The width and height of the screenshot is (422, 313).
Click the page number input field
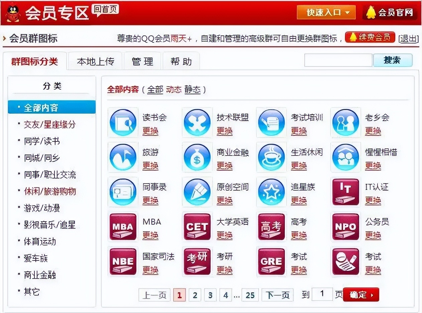[x=322, y=294]
